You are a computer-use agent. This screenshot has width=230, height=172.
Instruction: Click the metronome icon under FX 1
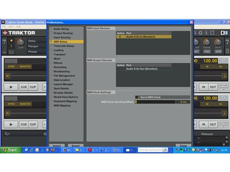pyautogui.click(x=4, y=51)
